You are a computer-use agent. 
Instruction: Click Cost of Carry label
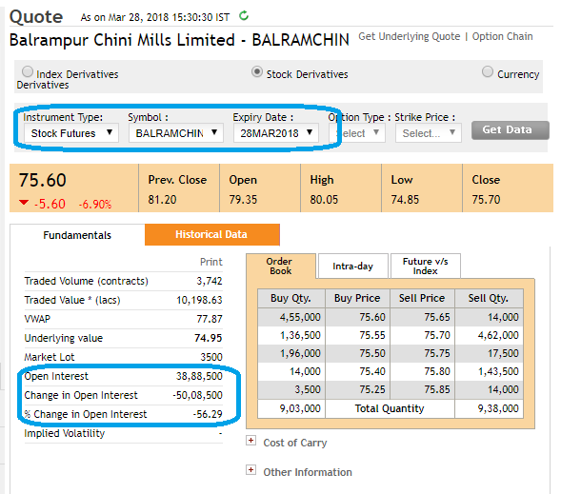pos(295,443)
